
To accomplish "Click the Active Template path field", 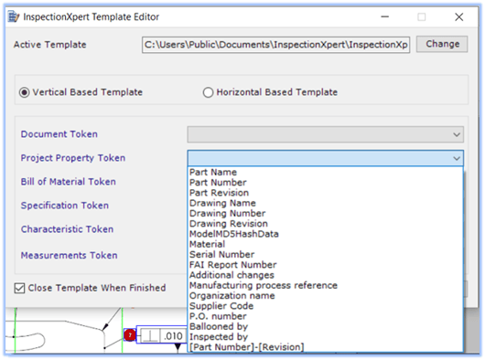I will click(276, 45).
